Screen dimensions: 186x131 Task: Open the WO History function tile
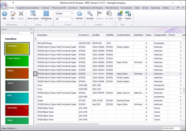pyautogui.click(x=17, y=48)
